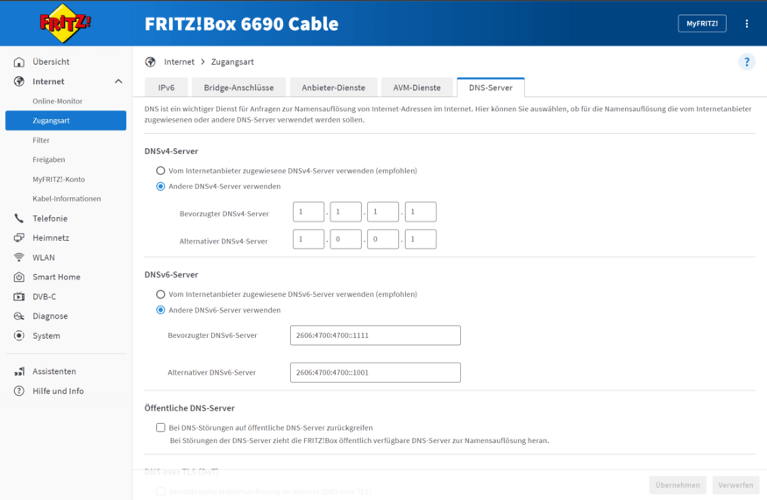767x500 pixels.
Task: Click the Übersicht home icon
Action: (x=19, y=62)
